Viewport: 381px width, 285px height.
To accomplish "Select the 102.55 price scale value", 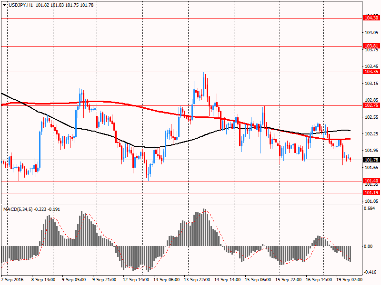I will coord(371,117).
